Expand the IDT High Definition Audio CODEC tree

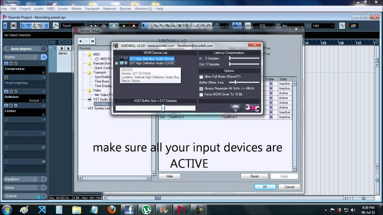(116, 63)
